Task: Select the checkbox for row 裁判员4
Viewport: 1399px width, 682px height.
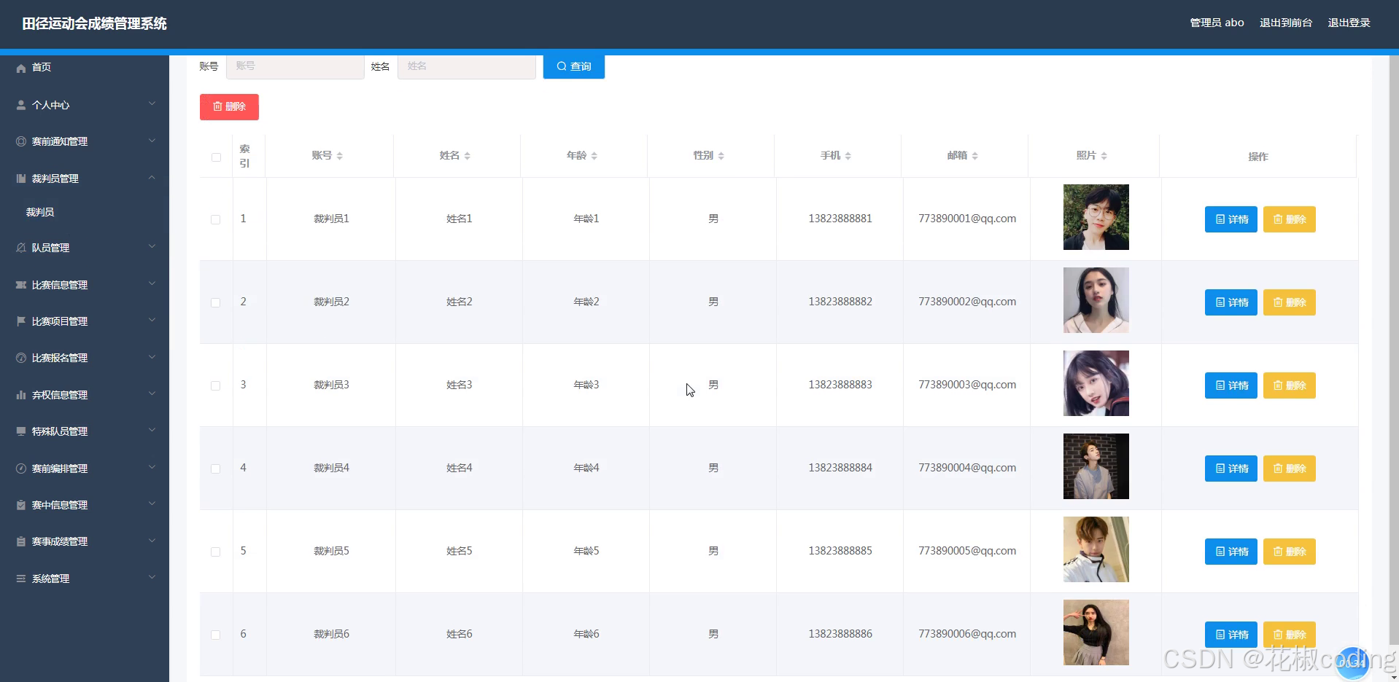Action: pyautogui.click(x=216, y=469)
